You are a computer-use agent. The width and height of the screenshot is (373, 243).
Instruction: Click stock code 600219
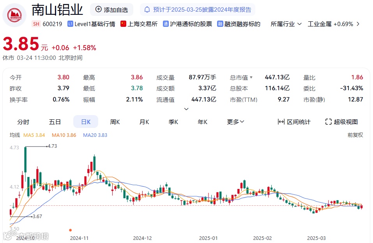[52, 24]
